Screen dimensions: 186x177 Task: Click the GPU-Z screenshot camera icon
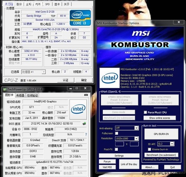coord(86,95)
